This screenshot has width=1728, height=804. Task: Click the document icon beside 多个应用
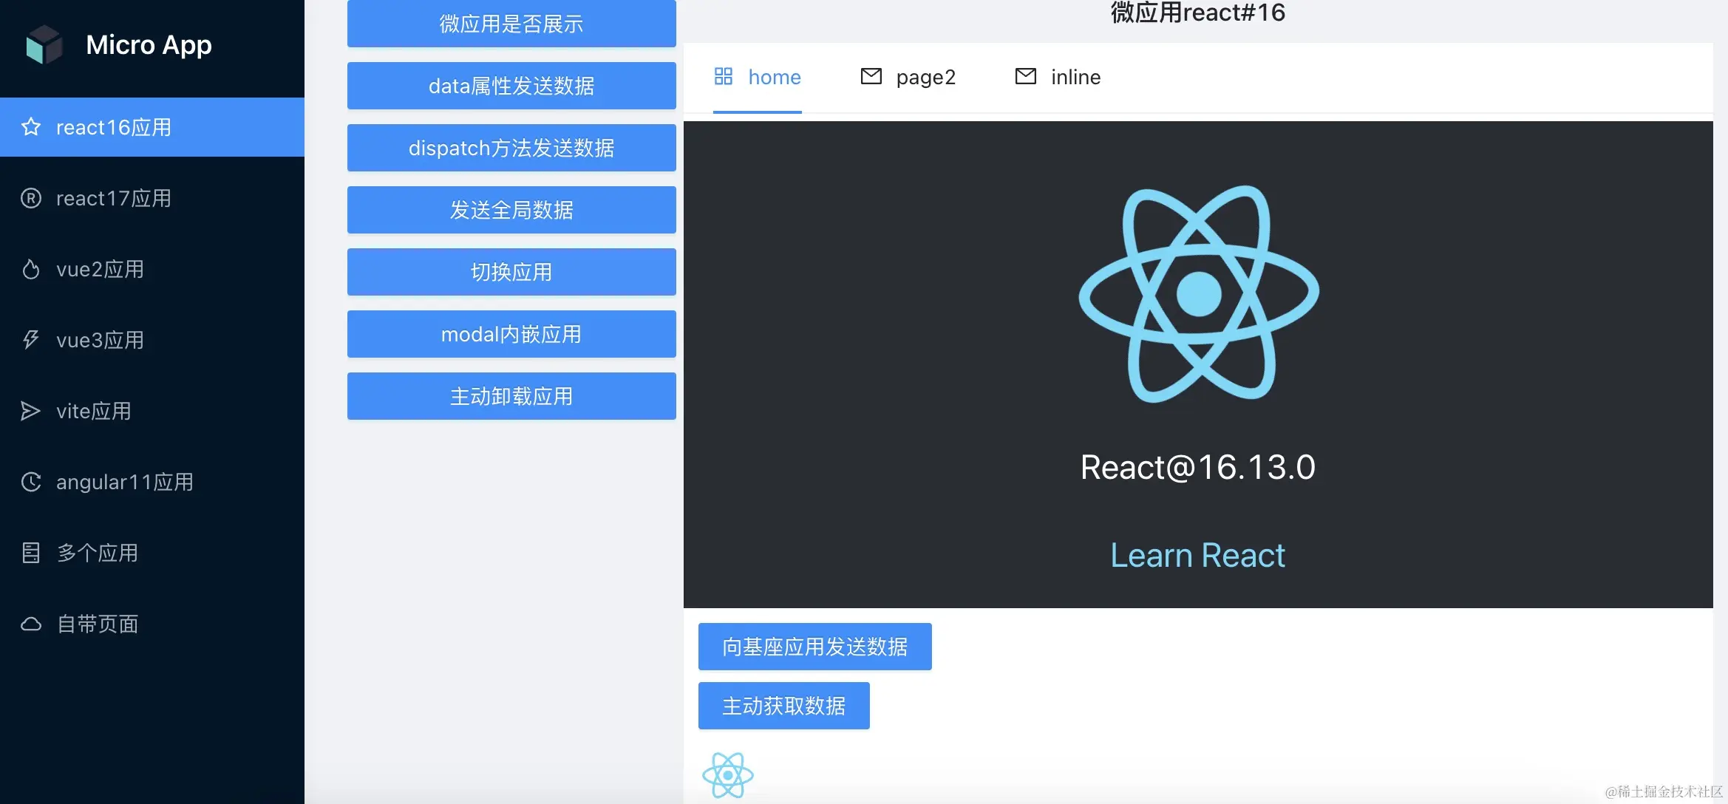tap(31, 553)
